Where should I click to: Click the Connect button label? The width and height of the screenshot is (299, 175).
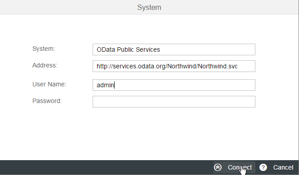[x=240, y=167]
